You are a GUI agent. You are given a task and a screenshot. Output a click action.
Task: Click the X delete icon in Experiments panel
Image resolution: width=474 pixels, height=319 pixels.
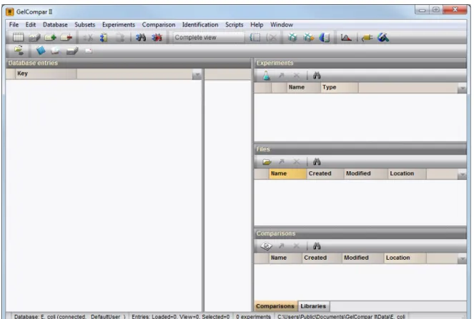point(297,76)
